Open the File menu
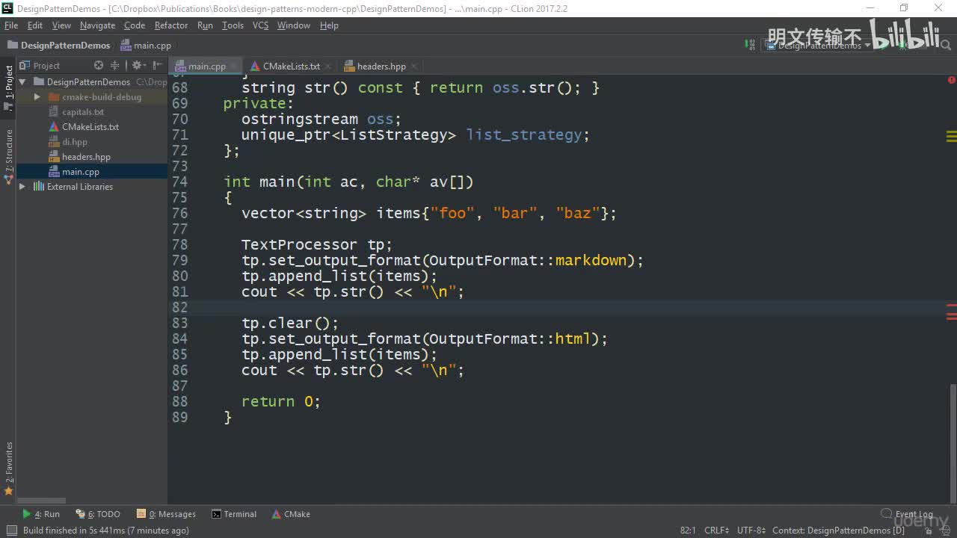The height and width of the screenshot is (538, 957). click(11, 25)
